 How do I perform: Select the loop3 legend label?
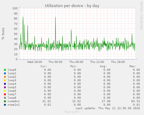[x=12, y=80]
